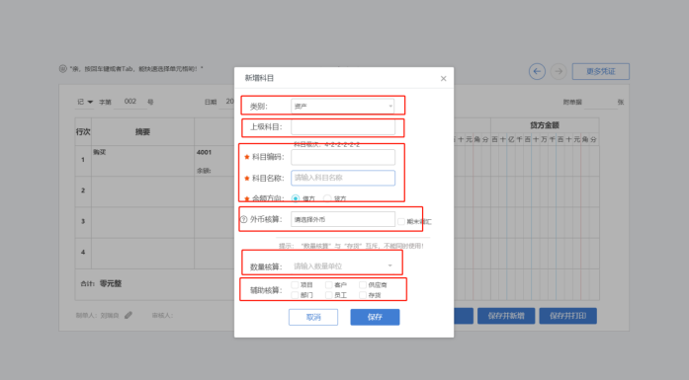Image resolution: width=689 pixels, height=380 pixels.
Task: Click the 保存并新增 button
Action: [506, 316]
